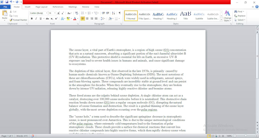The width and height of the screenshot is (259, 138).
Task: Open the Font dialog launcher
Action: (x=78, y=24)
